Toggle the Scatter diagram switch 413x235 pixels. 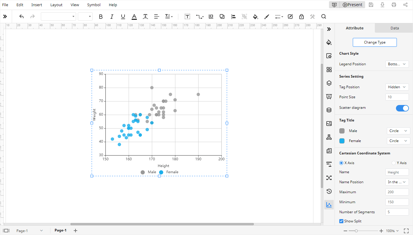pos(402,108)
